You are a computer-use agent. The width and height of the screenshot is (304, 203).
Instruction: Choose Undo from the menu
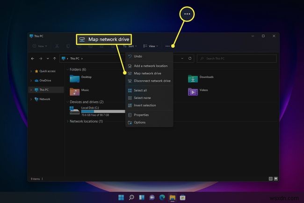click(149, 56)
